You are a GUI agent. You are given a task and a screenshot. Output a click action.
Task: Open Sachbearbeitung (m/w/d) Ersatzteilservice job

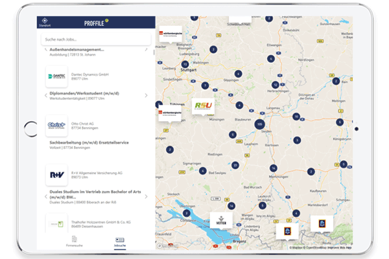[89, 142]
